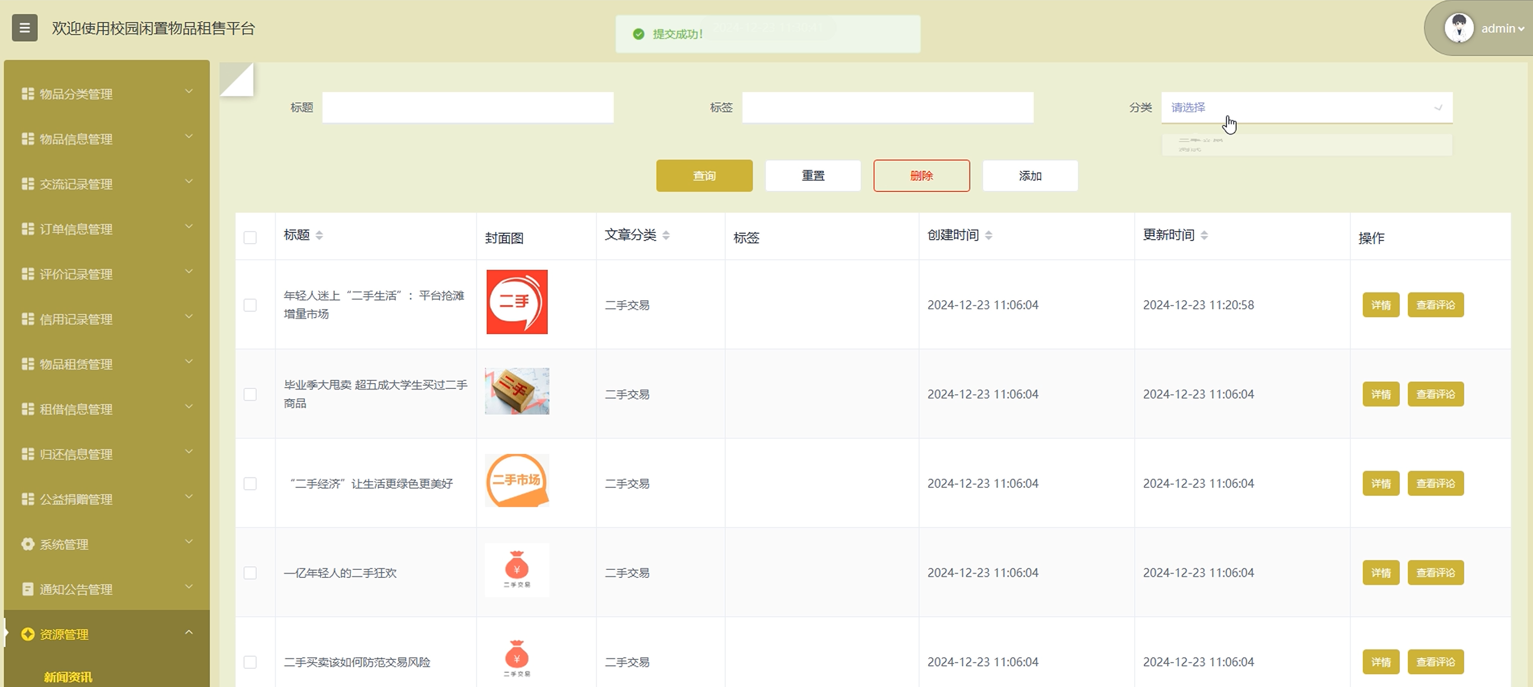Image resolution: width=1533 pixels, height=687 pixels.
Task: Open the admin user dropdown
Action: (x=1502, y=29)
